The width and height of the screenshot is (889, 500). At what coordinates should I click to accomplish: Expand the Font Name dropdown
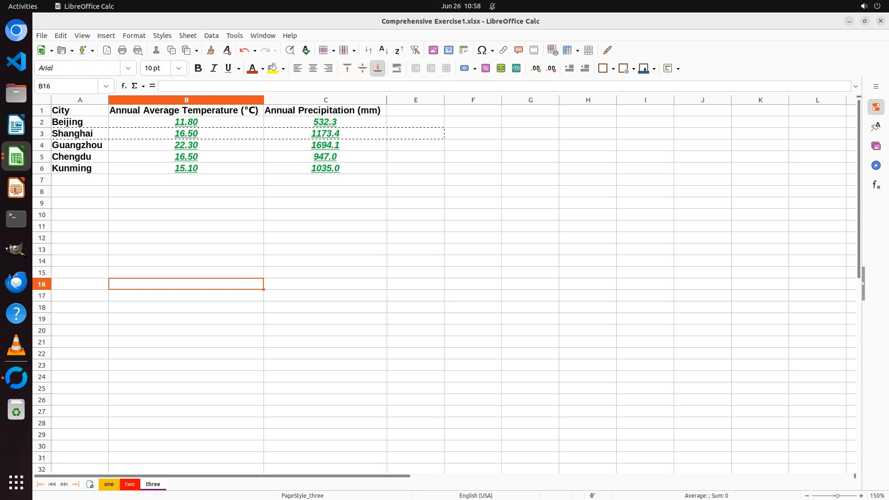click(128, 69)
